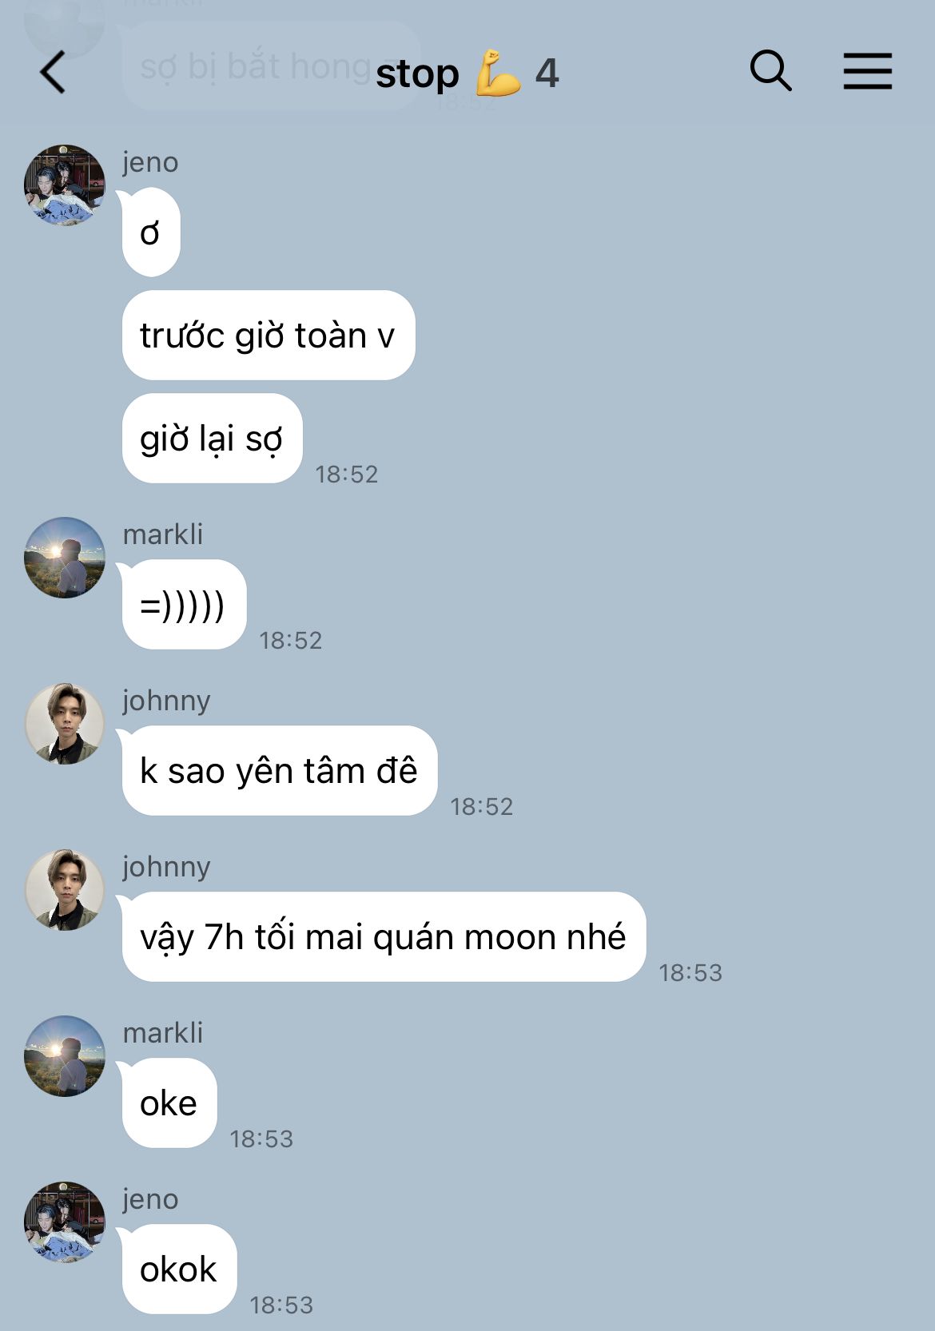Screen dimensions: 935x1331
Task: Select the "okok" message bubble
Action: (180, 1269)
